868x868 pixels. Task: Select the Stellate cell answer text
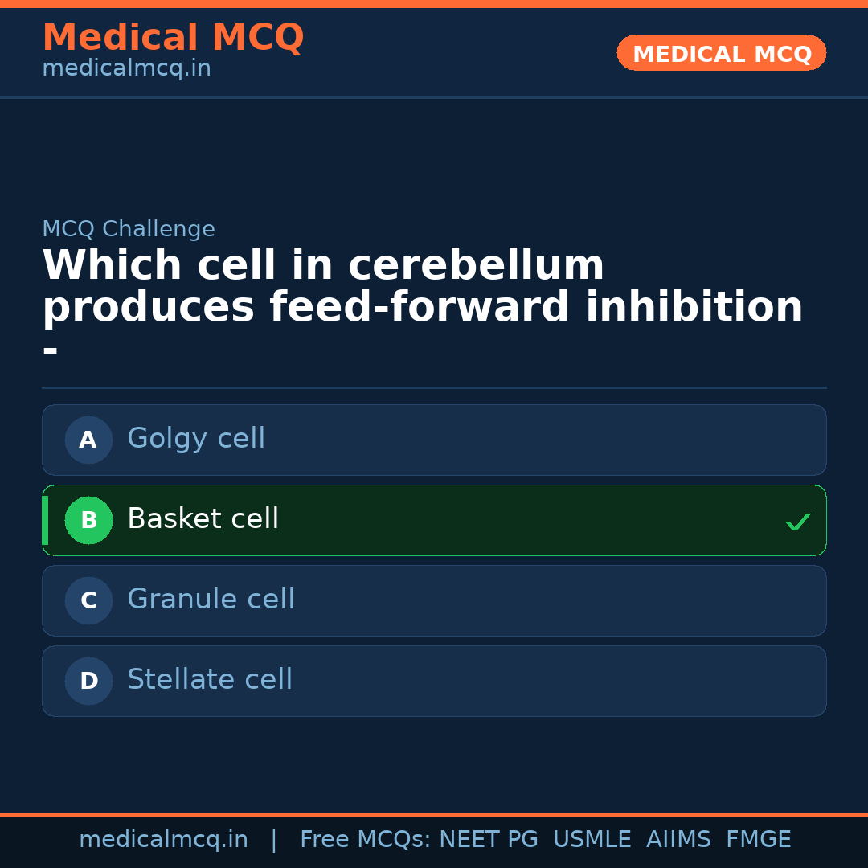tap(210, 680)
